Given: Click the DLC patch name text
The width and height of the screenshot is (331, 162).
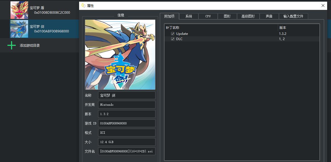Looking at the screenshot, I should pyautogui.click(x=179, y=39).
